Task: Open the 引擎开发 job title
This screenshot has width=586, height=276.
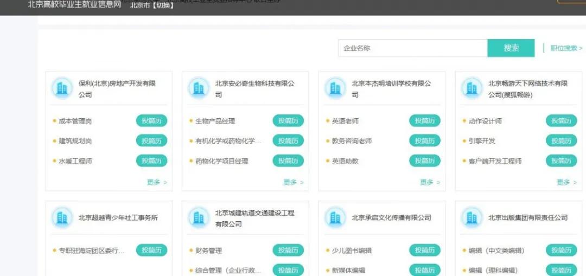Action: coord(482,141)
